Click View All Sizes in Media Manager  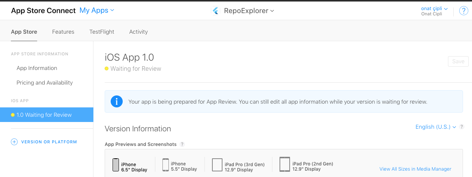coord(415,169)
